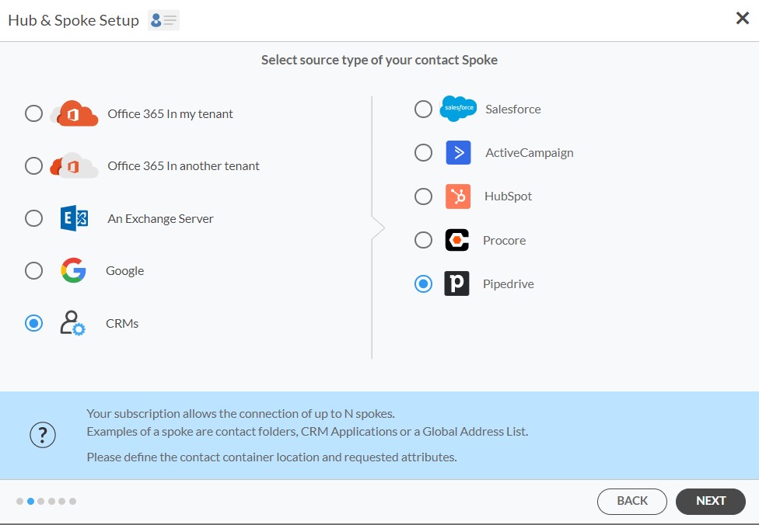Screen dimensions: 759x525
Task: Click the Google logo icon
Action: point(74,270)
